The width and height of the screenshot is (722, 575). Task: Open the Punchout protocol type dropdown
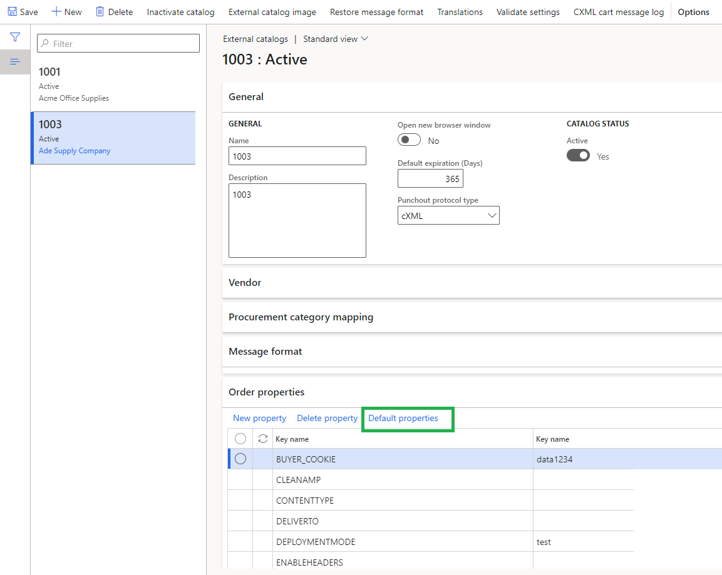491,216
